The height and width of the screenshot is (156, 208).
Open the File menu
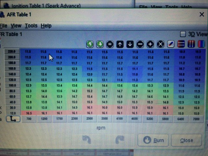coord(3,26)
